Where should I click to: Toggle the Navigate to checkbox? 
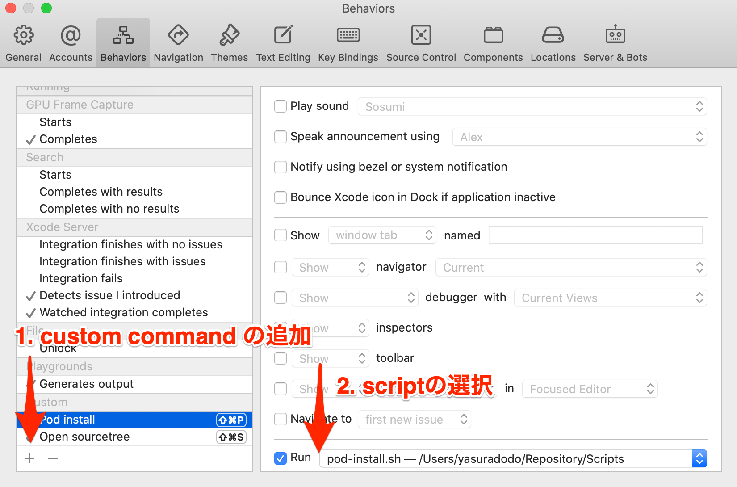[281, 419]
